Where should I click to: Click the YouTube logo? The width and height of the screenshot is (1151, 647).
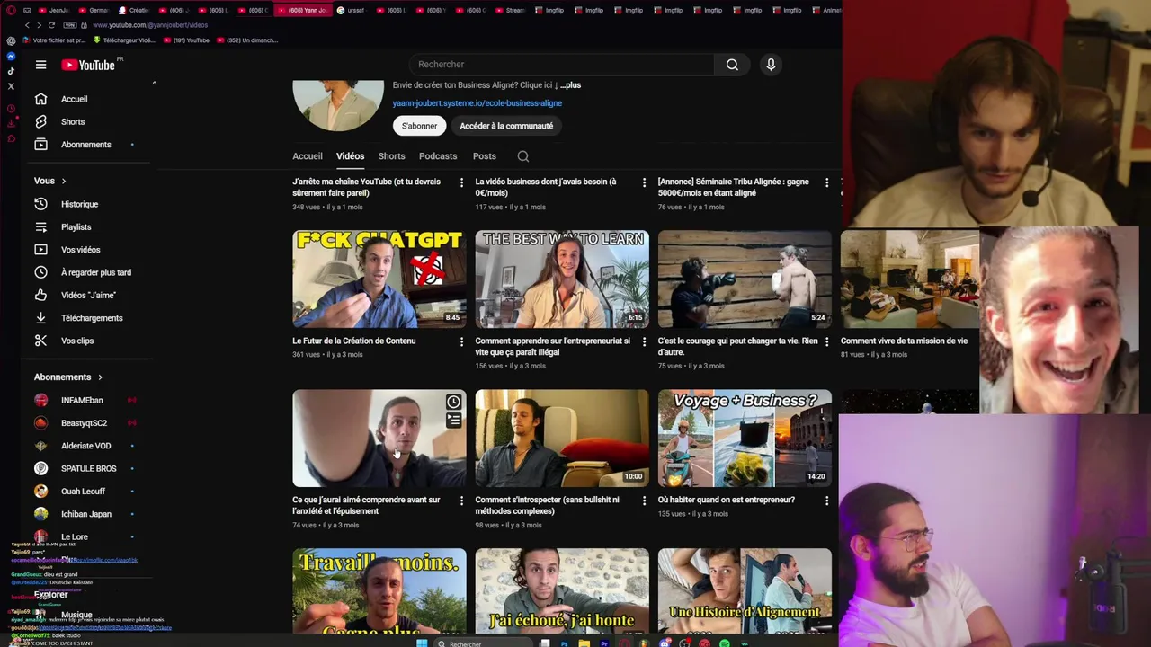click(x=88, y=65)
